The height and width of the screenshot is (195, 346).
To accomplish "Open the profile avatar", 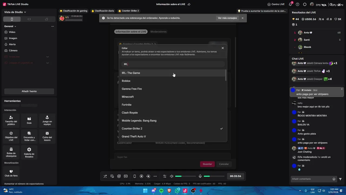I will tap(312, 4).
